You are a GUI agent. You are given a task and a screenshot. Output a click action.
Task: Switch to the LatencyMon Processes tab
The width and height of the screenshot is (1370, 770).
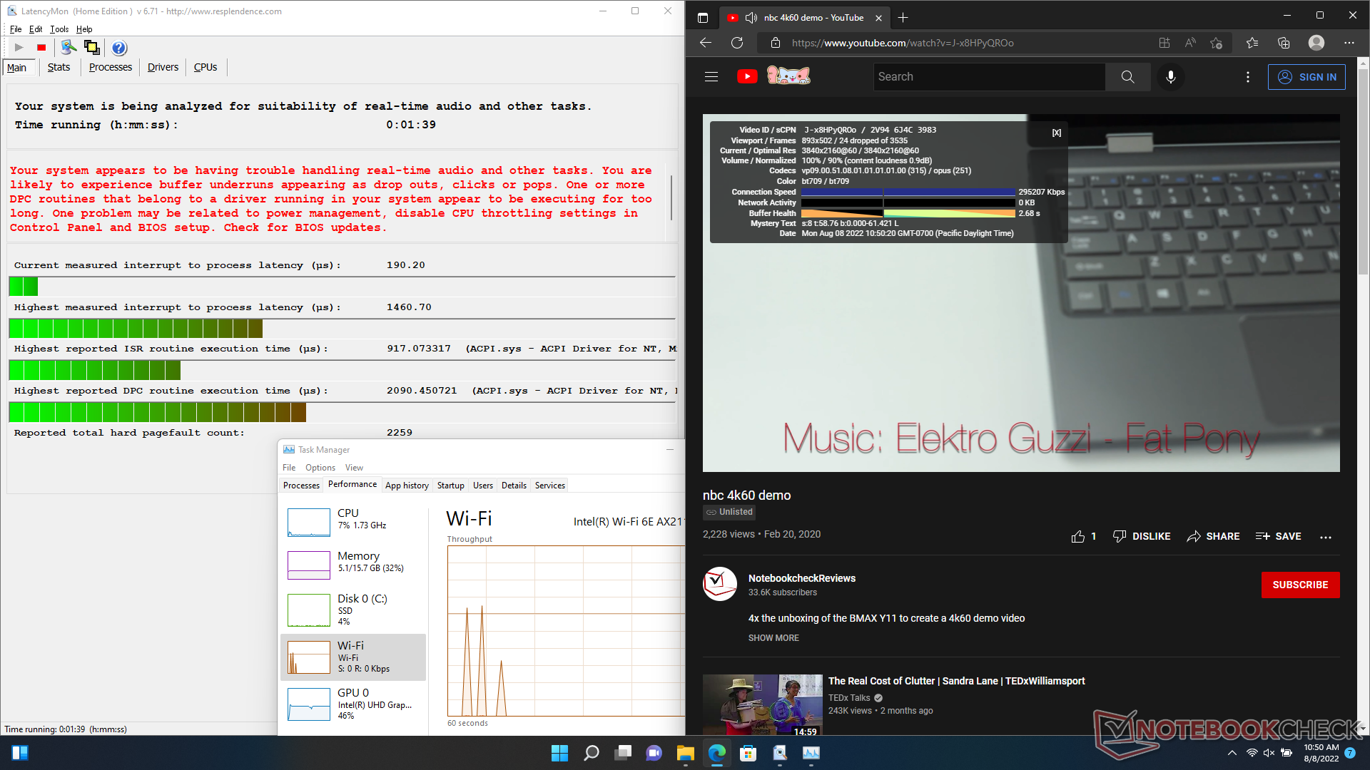click(x=110, y=67)
